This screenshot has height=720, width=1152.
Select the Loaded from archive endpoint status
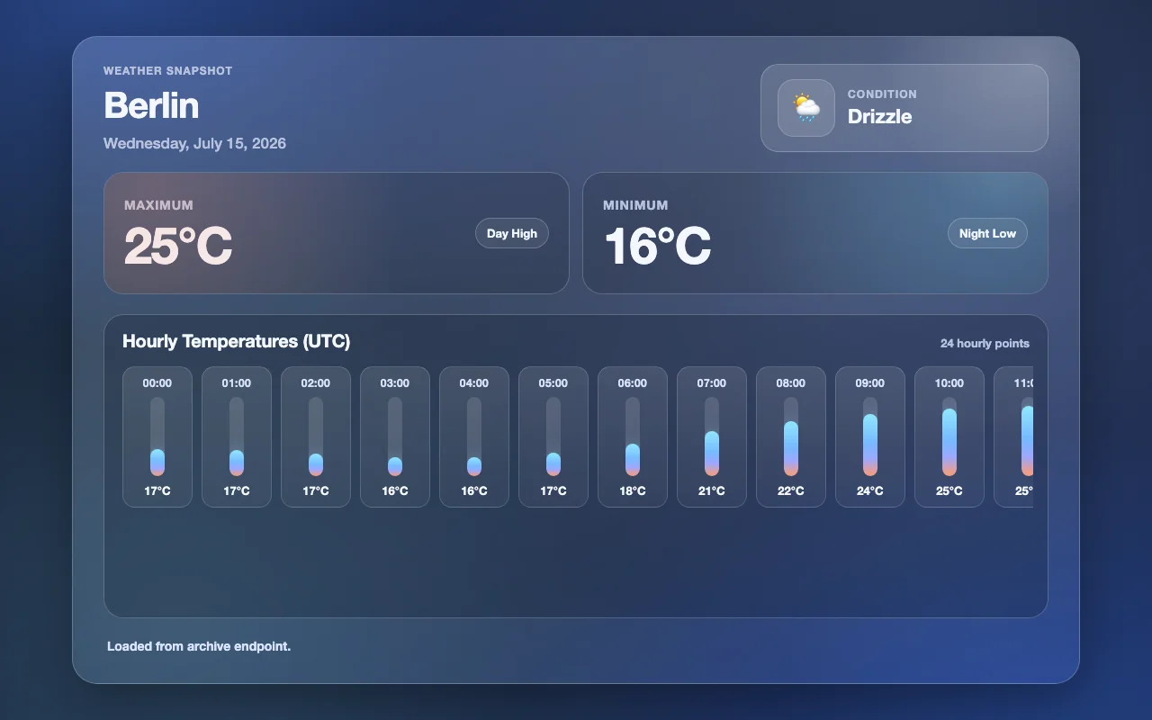[199, 646]
